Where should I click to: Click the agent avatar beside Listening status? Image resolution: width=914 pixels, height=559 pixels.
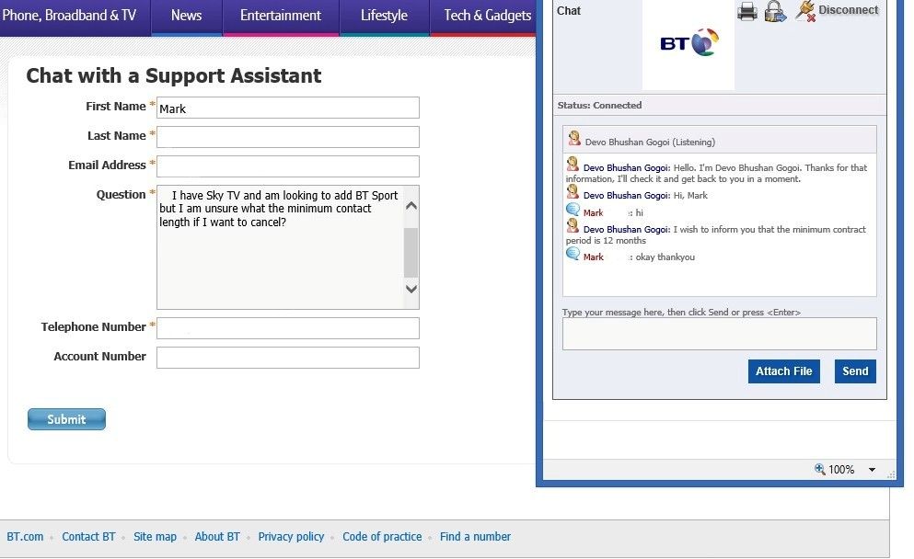point(574,138)
